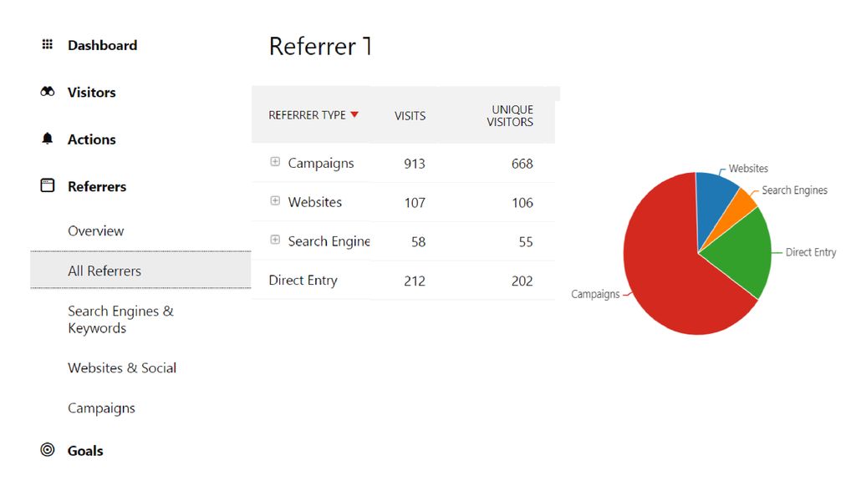Screen dimensions: 856x481
Task: Select All Referrers in the sidebar
Action: (140, 271)
